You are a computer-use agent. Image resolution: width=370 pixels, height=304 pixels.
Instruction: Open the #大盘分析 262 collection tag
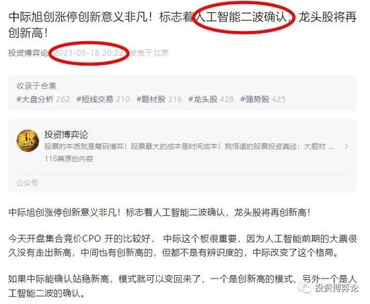[x=43, y=100]
